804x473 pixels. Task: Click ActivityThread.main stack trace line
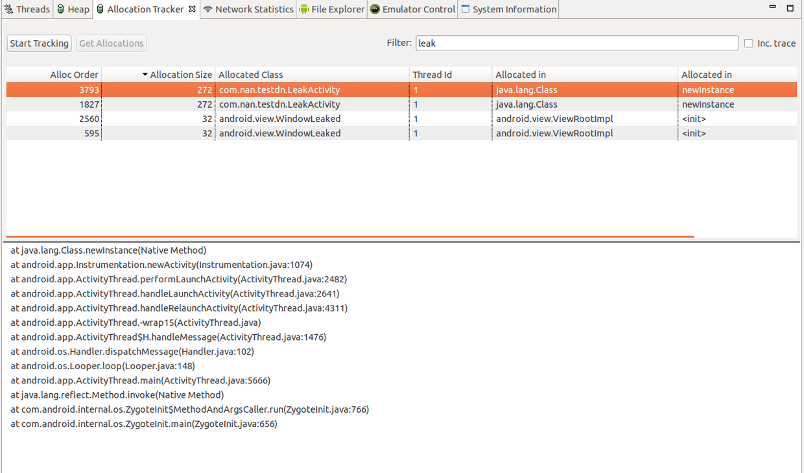140,380
